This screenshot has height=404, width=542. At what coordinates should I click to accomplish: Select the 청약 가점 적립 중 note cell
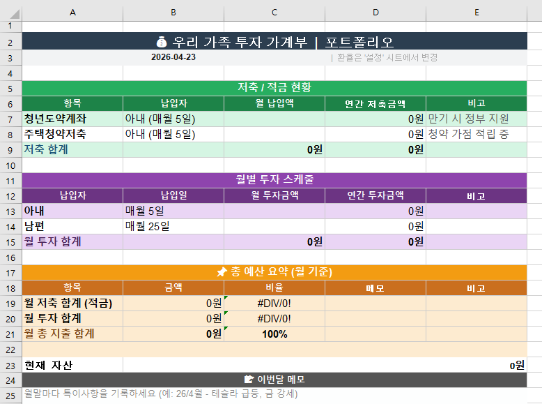pos(477,135)
